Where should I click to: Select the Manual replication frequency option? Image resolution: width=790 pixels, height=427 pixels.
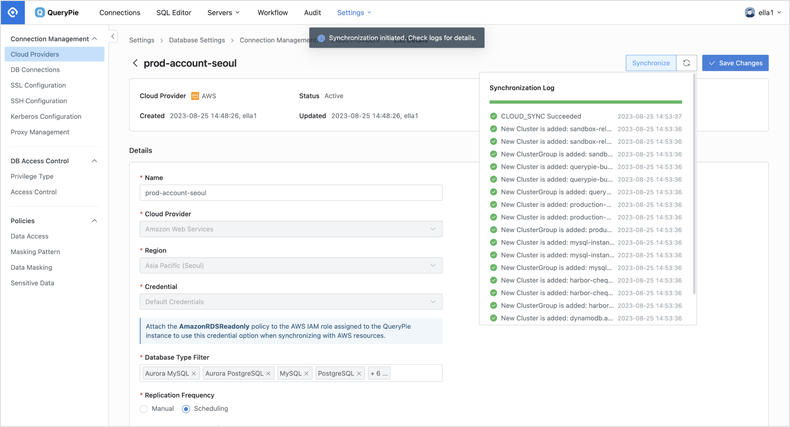tap(144, 409)
